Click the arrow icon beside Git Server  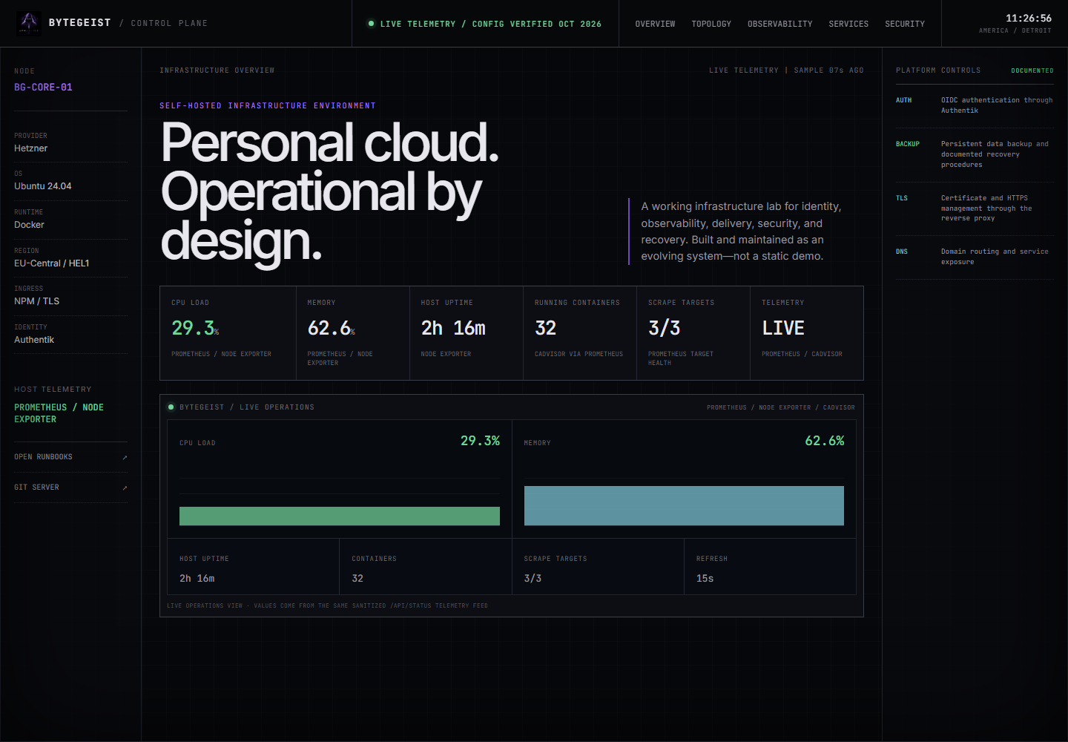125,487
